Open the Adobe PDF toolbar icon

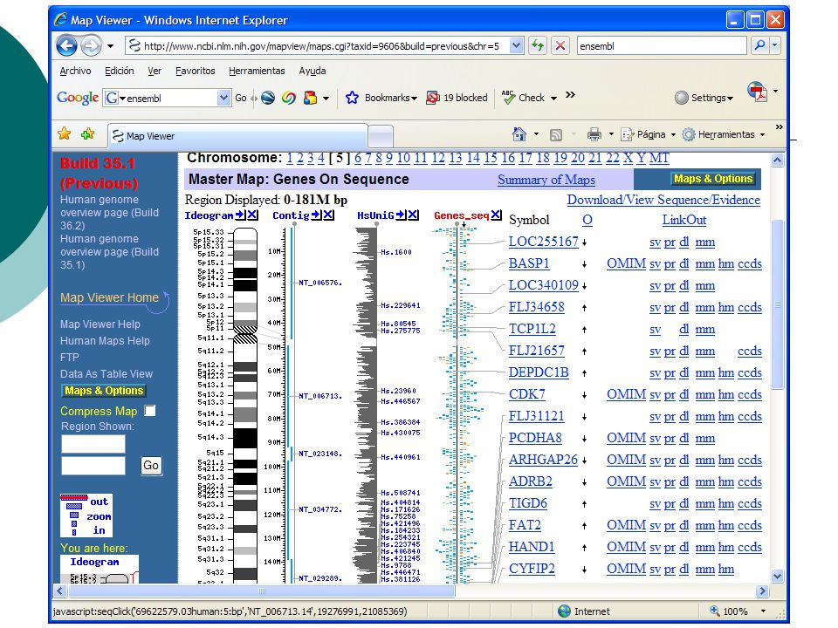click(758, 92)
